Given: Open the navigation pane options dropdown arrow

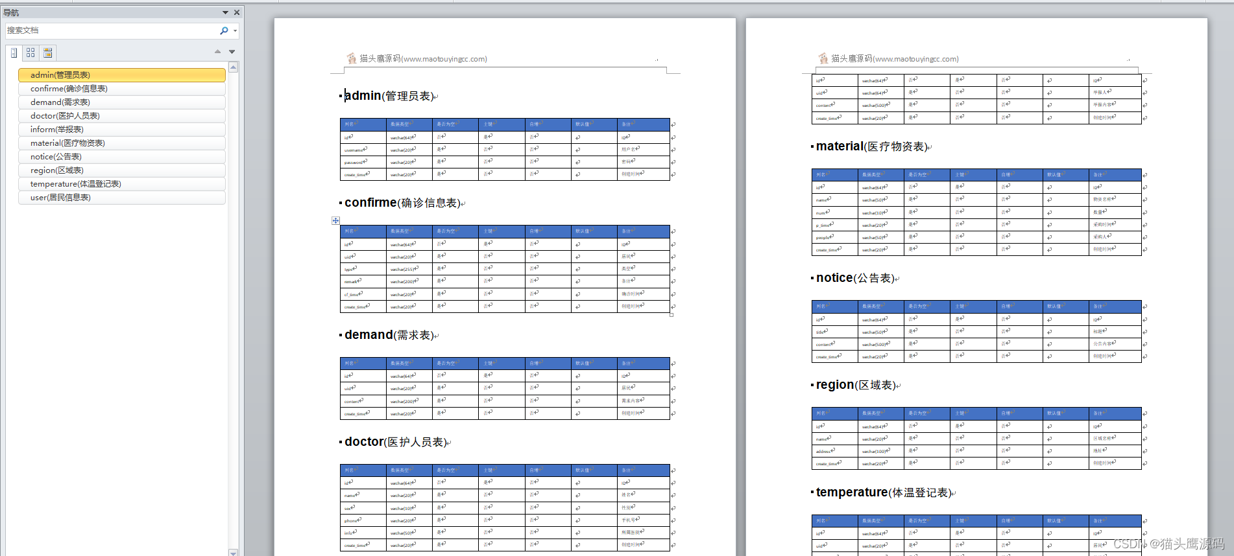Looking at the screenshot, I should (x=225, y=12).
